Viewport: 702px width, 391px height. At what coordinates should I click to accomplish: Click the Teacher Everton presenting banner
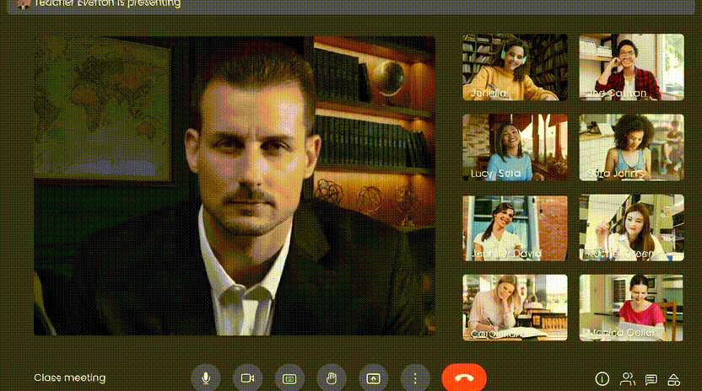[110, 4]
